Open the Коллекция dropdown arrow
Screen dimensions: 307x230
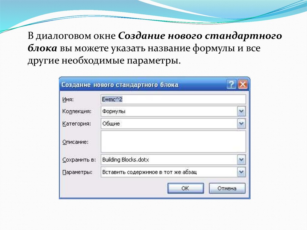[x=241, y=111]
